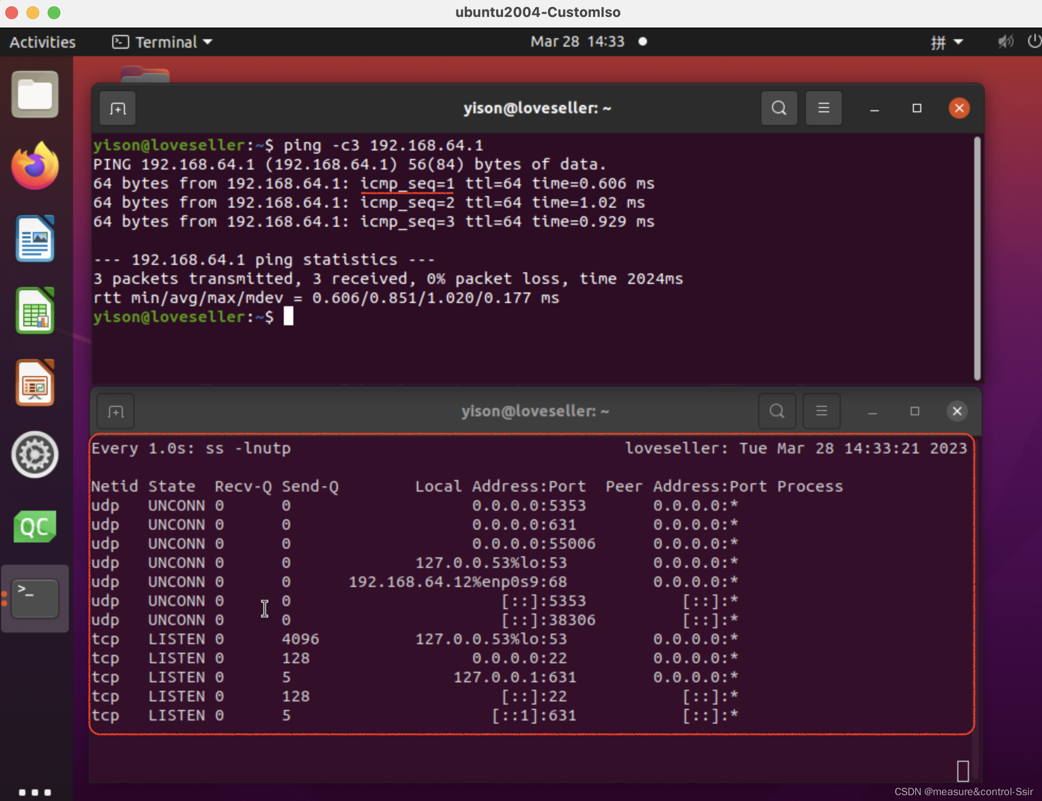This screenshot has width=1042, height=801.
Task: Launch Firefox from the dock
Action: click(35, 166)
